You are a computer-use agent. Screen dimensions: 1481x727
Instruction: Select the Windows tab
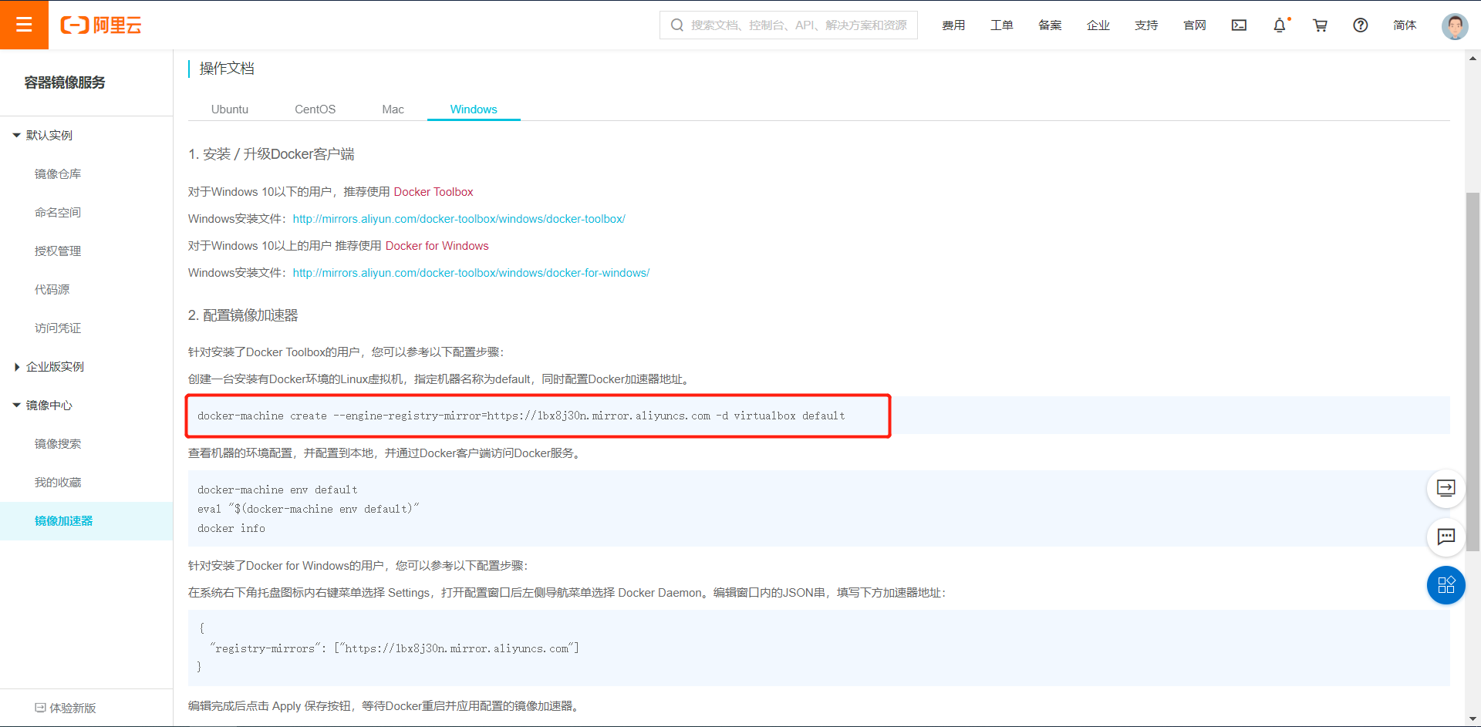(x=474, y=109)
